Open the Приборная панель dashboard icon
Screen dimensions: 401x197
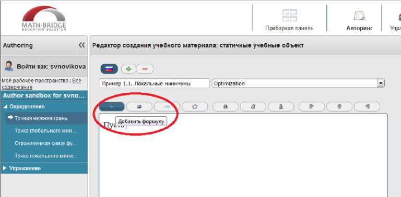(289, 15)
